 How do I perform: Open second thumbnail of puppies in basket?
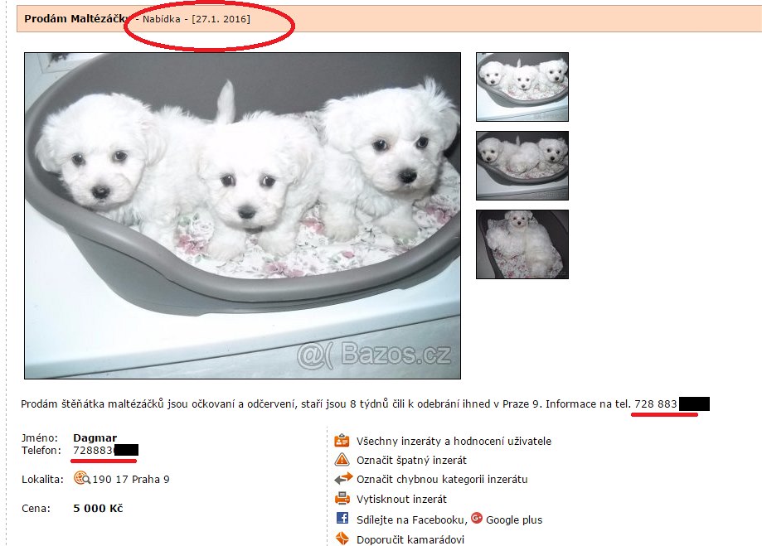coord(522,166)
